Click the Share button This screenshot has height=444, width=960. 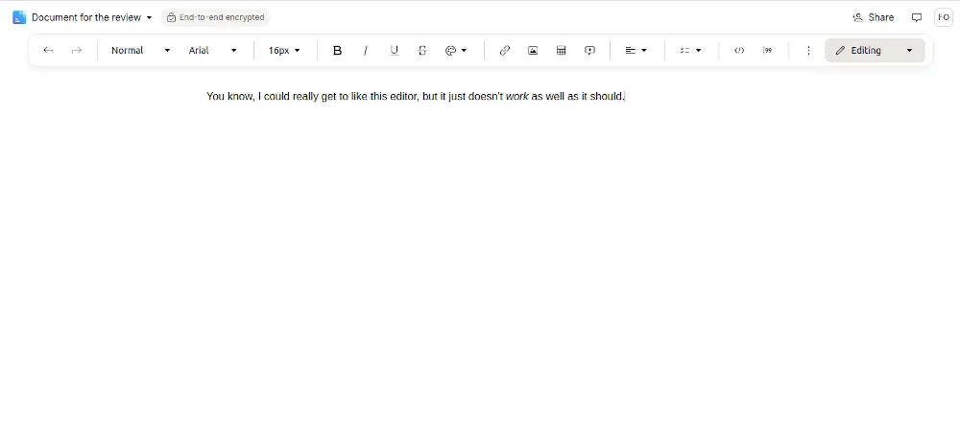pyautogui.click(x=873, y=17)
